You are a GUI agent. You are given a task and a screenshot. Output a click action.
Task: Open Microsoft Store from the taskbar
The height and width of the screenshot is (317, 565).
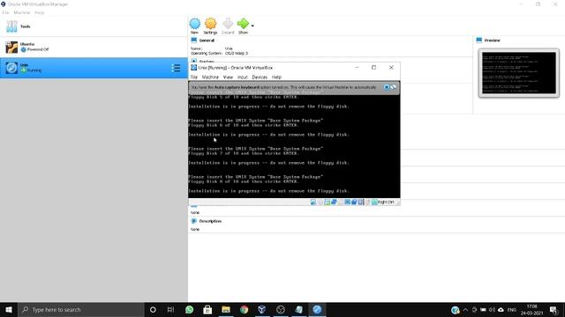[207, 309]
